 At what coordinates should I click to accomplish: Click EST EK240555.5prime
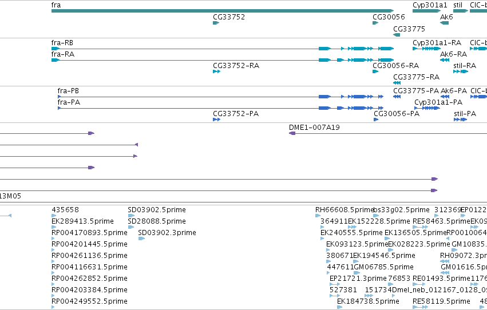[351, 233]
